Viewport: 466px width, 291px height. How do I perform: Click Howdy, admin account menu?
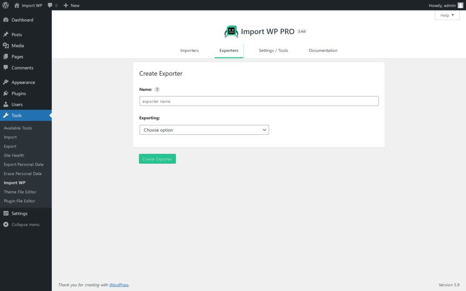[446, 5]
